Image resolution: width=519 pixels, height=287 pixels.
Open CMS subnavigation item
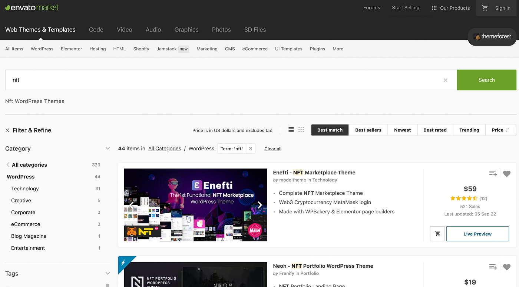(230, 49)
